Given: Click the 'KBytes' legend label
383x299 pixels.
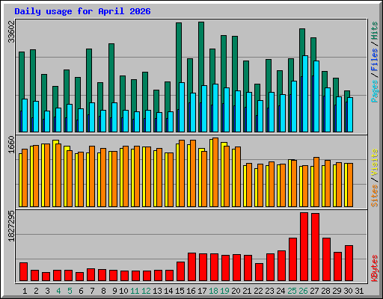Looking at the screenshot, I should pos(375,268).
